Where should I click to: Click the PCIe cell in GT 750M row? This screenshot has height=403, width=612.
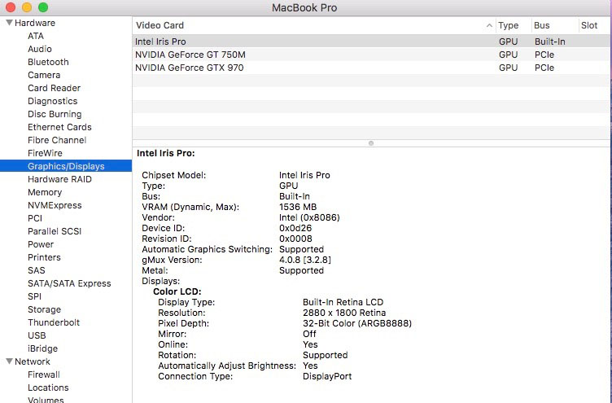click(544, 55)
